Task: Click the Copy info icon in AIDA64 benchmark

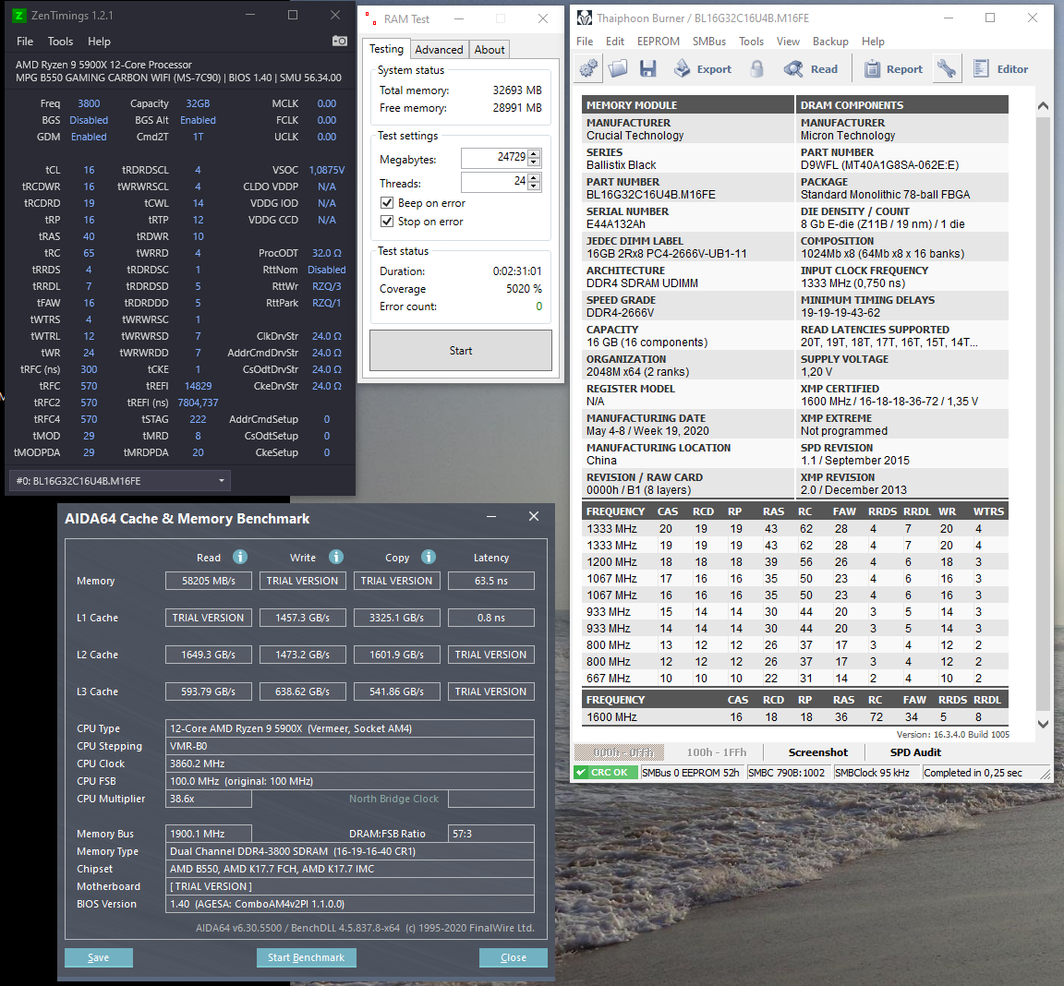Action: (x=429, y=557)
